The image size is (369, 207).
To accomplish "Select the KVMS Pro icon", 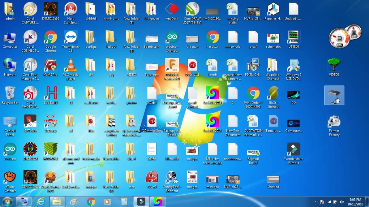I will pyautogui.click(x=50, y=68).
